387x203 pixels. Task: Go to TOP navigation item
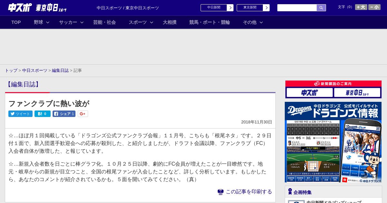click(16, 22)
